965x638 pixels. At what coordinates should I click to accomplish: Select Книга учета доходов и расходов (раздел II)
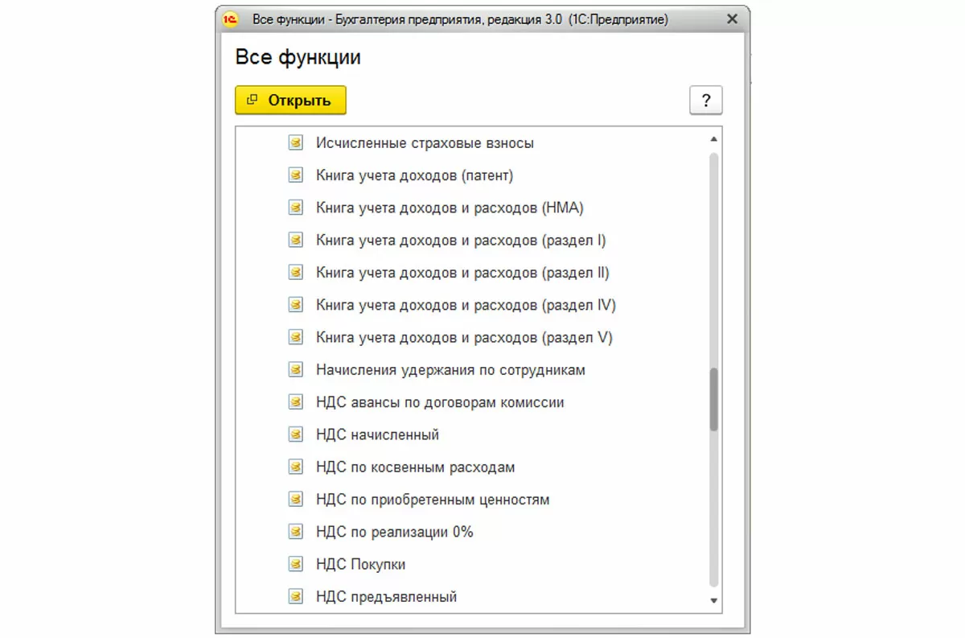point(462,273)
